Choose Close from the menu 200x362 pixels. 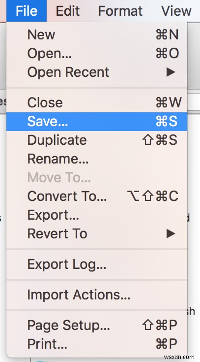pyautogui.click(x=97, y=102)
